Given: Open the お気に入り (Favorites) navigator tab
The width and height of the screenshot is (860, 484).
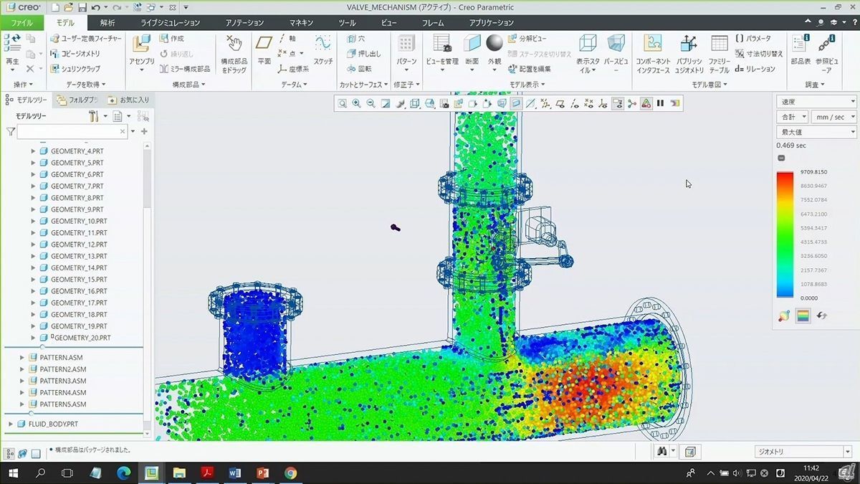Looking at the screenshot, I should [128, 100].
